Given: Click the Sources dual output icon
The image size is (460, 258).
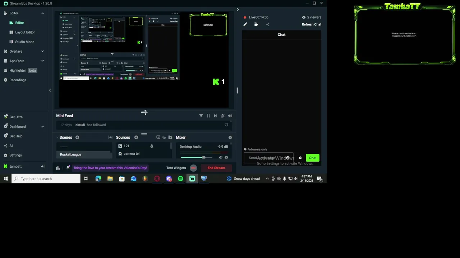Looking at the screenshot, I should (x=158, y=138).
